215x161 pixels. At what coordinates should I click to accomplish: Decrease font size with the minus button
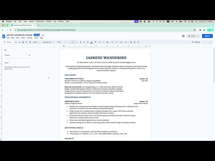(70, 42)
